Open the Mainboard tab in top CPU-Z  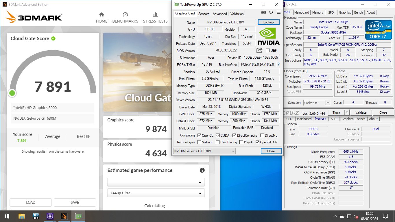(x=302, y=12)
